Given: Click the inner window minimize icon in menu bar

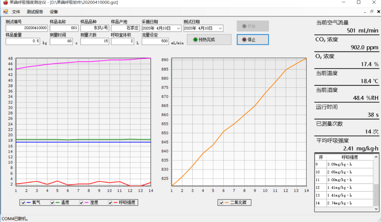Looking at the screenshot, I should coord(365,12).
